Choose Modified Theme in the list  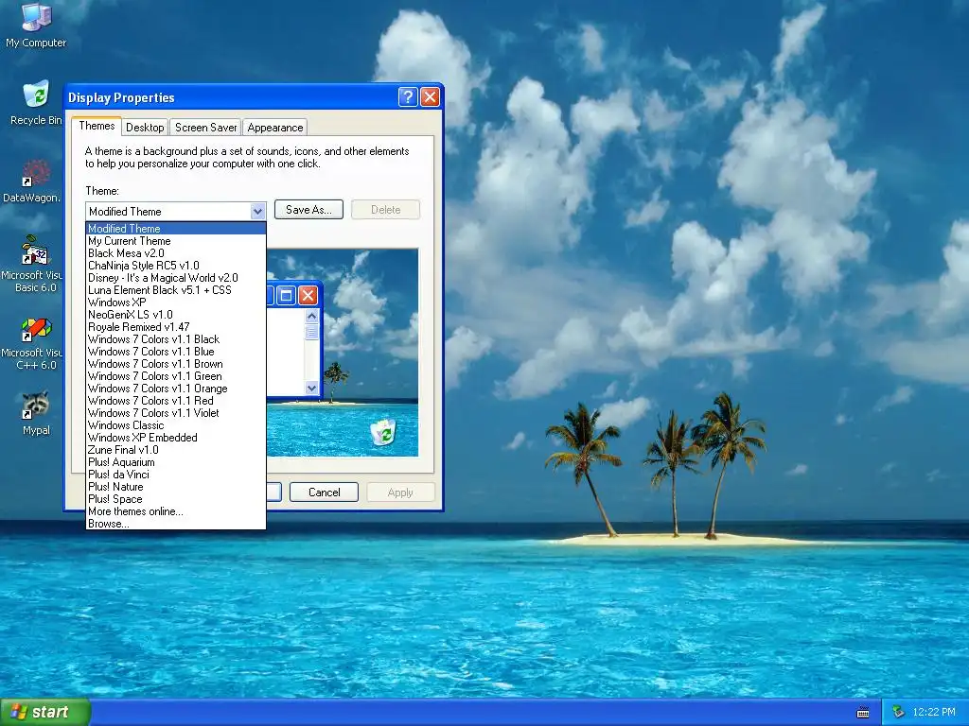(x=175, y=229)
